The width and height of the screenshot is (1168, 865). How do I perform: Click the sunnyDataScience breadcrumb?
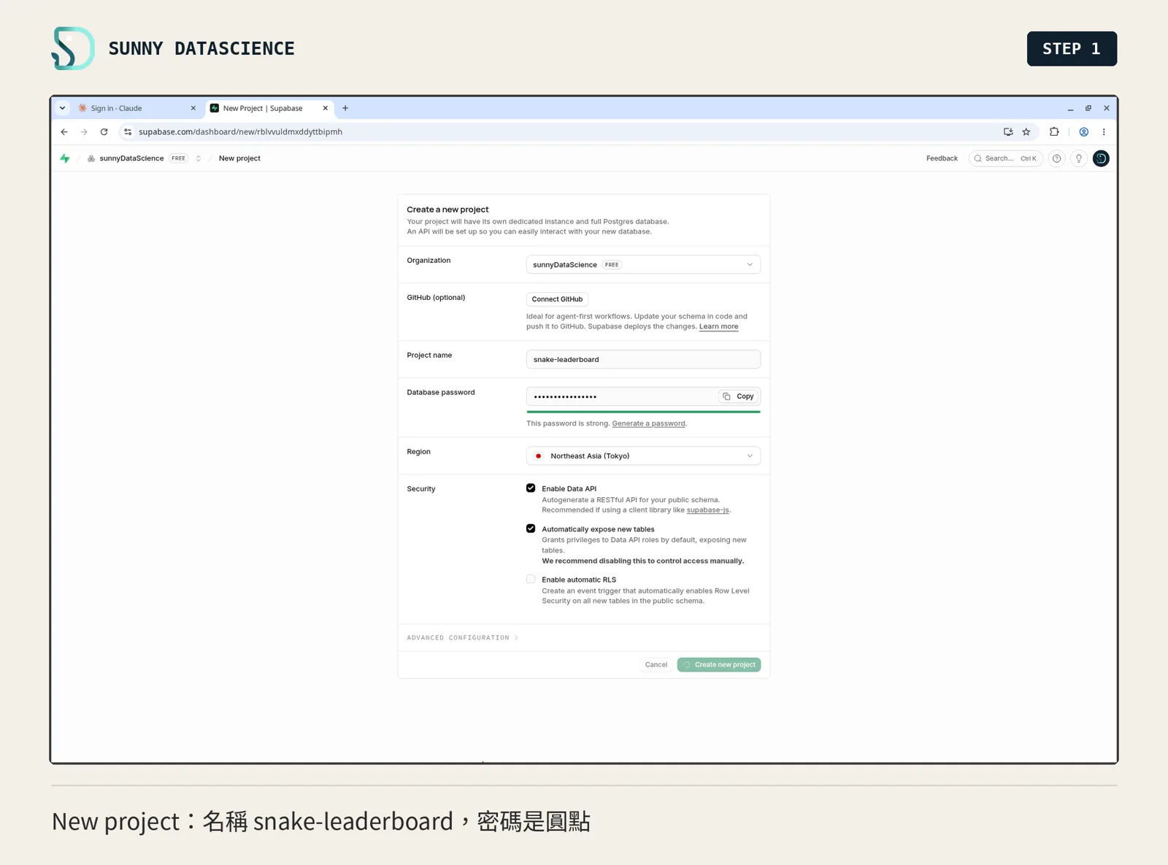point(131,158)
